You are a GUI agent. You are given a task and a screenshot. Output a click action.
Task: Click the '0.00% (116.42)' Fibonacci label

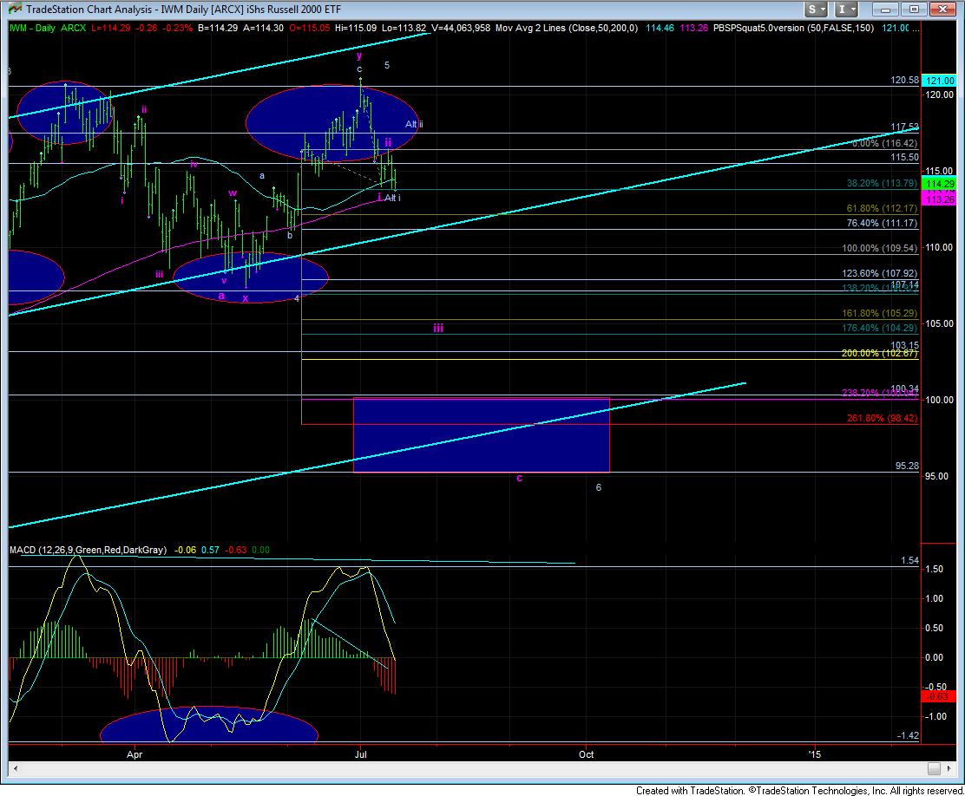(885, 143)
